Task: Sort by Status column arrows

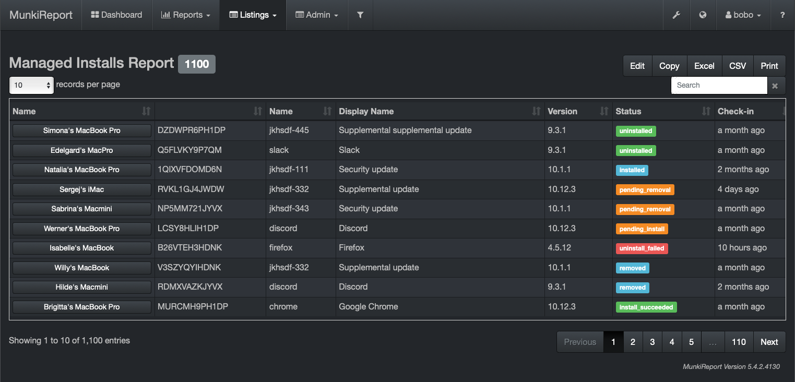Action: tap(706, 111)
